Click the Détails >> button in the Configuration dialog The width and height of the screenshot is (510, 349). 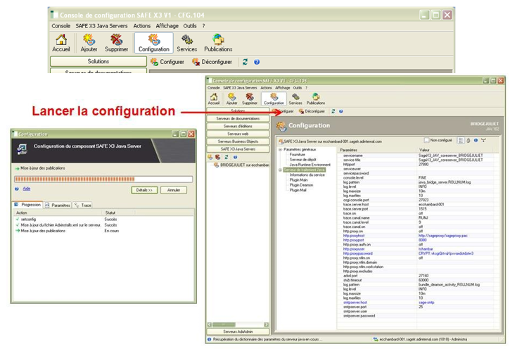(144, 190)
